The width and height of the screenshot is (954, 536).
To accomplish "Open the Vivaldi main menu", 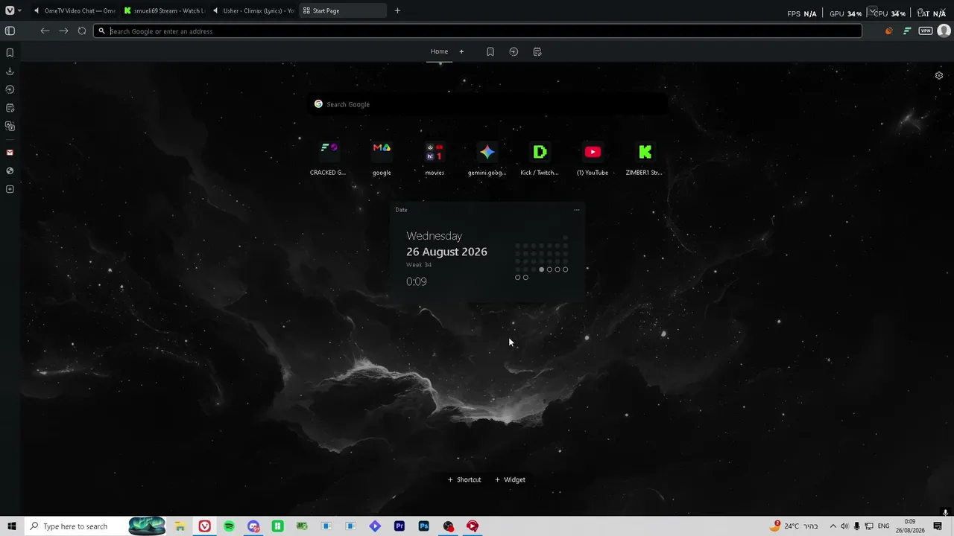I will pos(10,10).
